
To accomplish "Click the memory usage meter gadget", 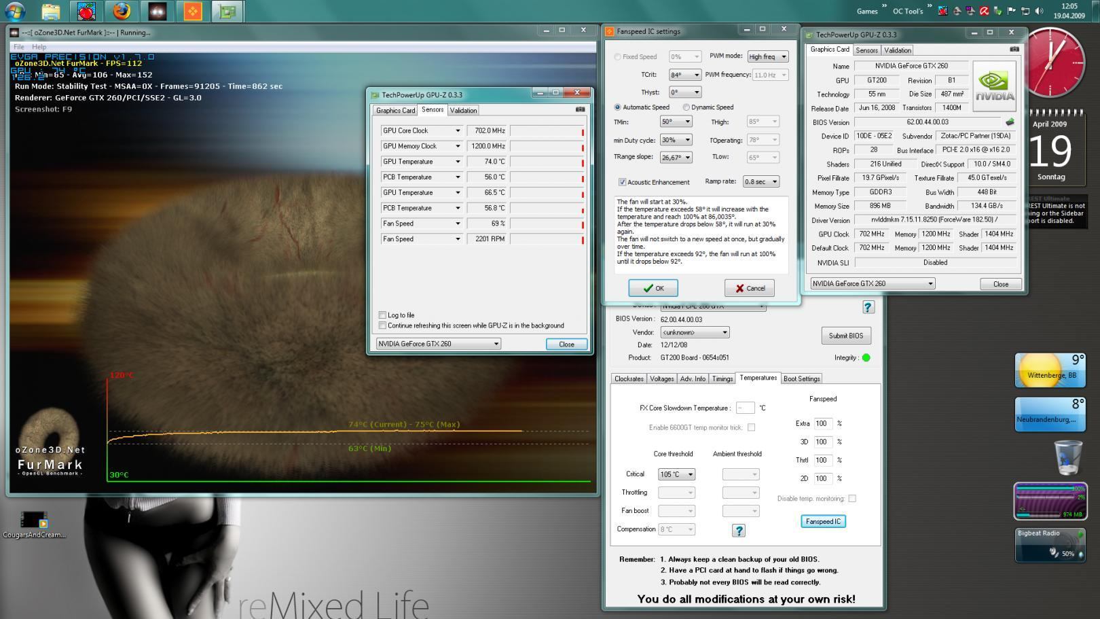I will (1050, 501).
